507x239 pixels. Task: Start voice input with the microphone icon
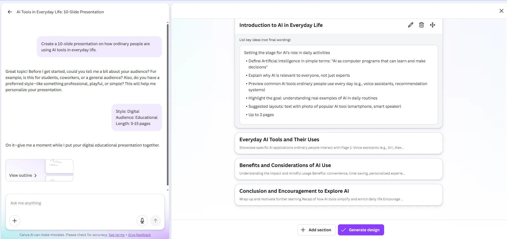click(142, 221)
